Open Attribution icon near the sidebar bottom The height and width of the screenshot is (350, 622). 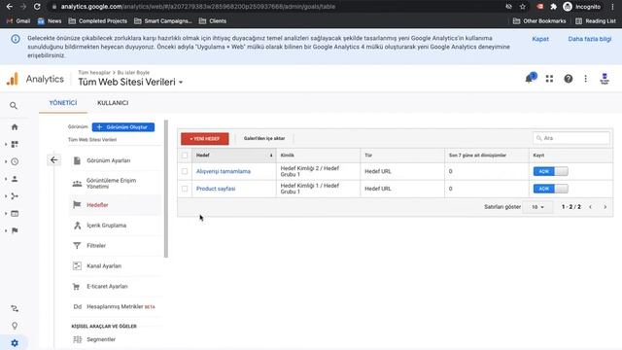15,308
